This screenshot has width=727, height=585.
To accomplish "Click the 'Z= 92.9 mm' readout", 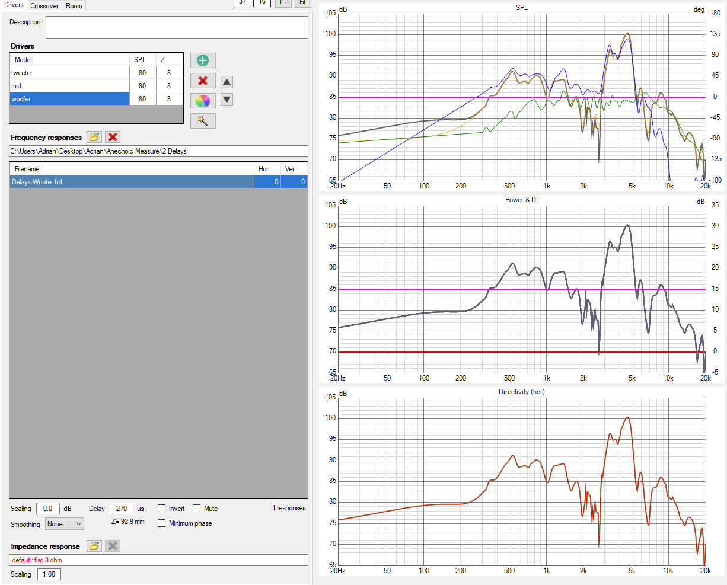I will pos(128,522).
